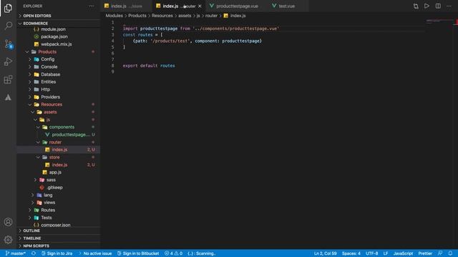This screenshot has width=458, height=257.
Task: Click Sign in to Bitbucket
Action: [x=138, y=253]
